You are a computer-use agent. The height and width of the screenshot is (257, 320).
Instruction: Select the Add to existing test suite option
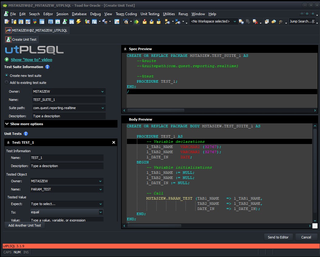tap(7, 83)
